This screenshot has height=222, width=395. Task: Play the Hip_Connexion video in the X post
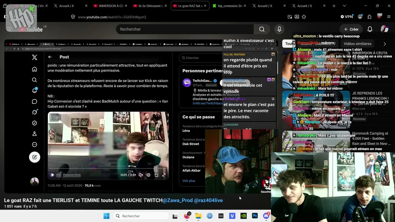tap(52, 175)
